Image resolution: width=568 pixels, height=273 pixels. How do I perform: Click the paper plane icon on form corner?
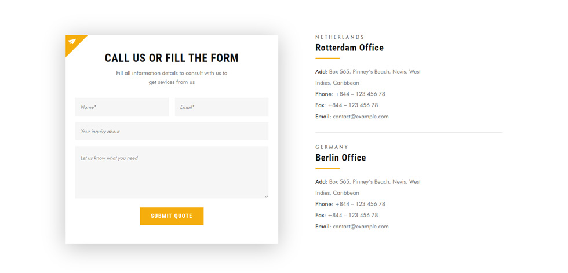point(72,42)
